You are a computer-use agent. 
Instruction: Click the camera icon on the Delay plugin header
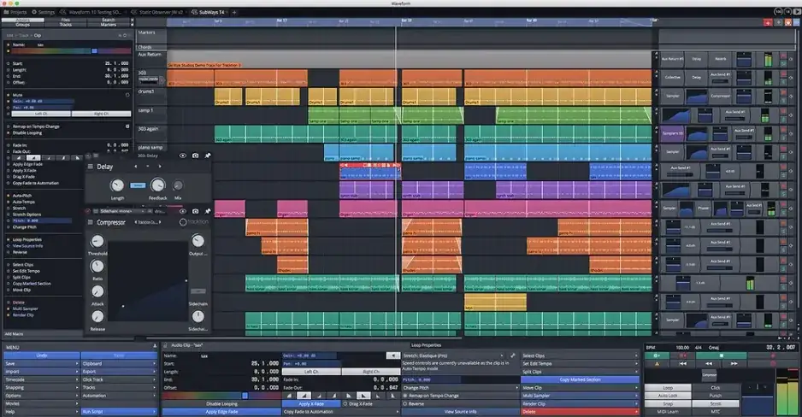(195, 156)
